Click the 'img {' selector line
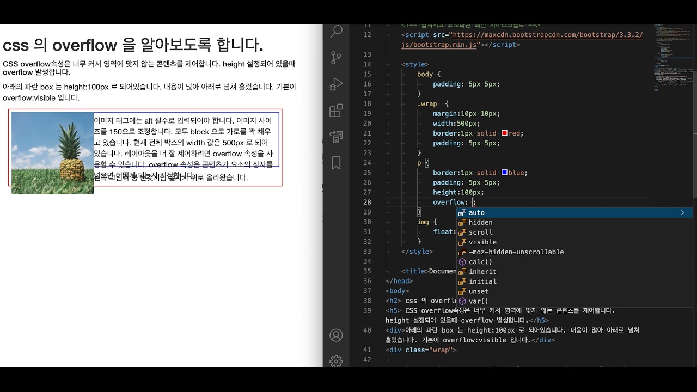This screenshot has width=697, height=392. [427, 222]
